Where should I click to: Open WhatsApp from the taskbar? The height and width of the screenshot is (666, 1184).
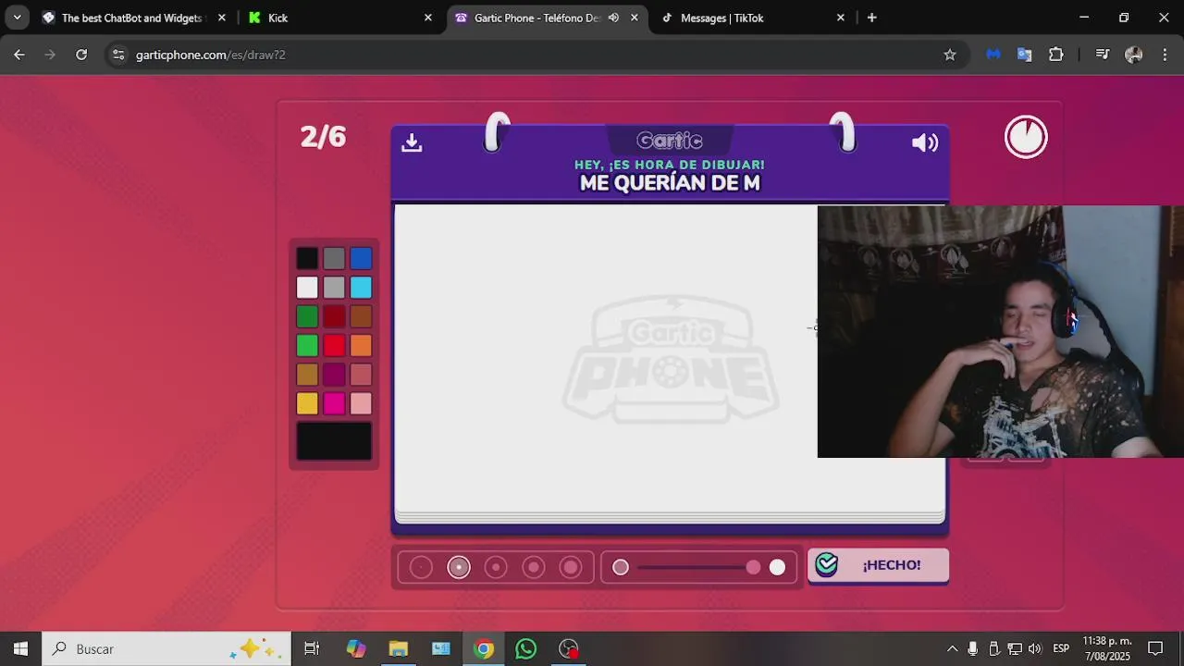point(525,648)
